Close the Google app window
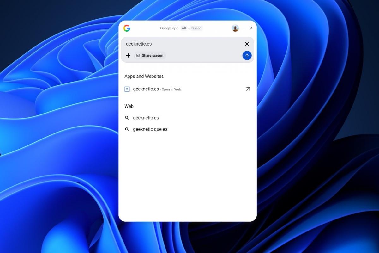 [251, 28]
